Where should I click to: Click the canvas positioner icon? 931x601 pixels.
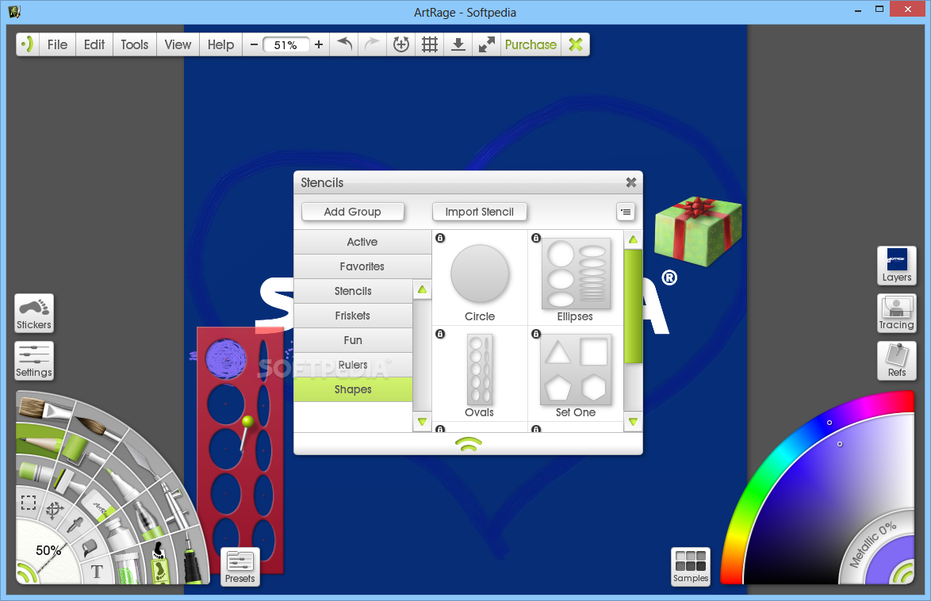pyautogui.click(x=401, y=44)
